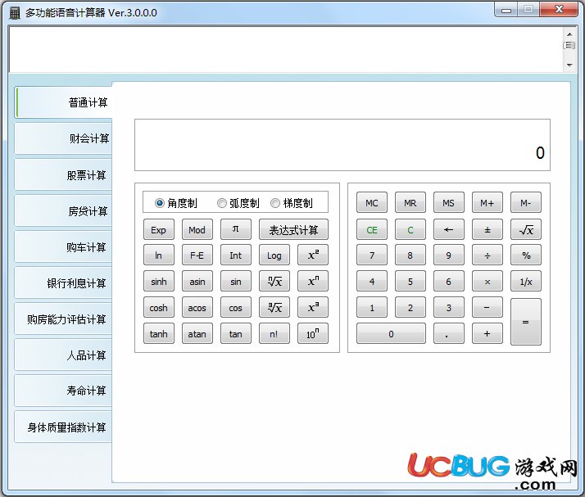Click the sinh button
The height and width of the screenshot is (497, 585).
159,281
